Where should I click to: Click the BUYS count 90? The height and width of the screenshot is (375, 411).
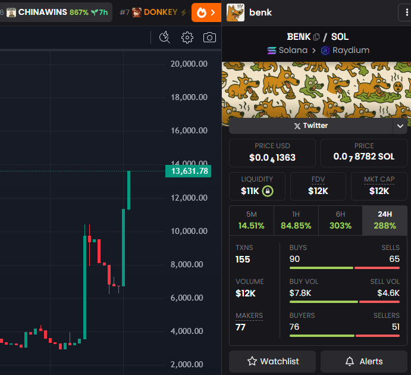click(294, 259)
